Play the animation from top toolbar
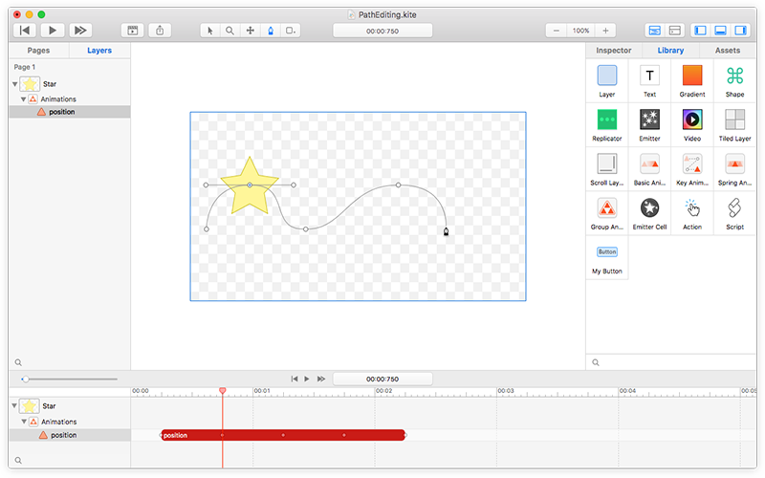Screen dimensions: 765x478 [53, 31]
